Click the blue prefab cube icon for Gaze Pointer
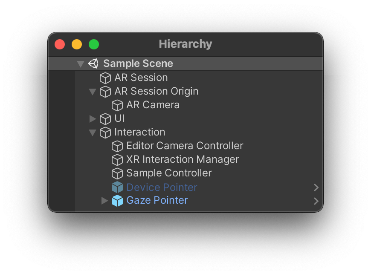 click(117, 201)
